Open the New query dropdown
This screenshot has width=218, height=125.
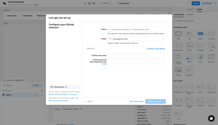click(x=37, y=86)
